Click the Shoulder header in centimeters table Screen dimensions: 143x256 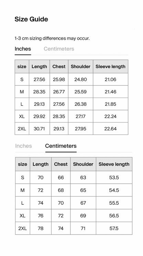[x=83, y=164]
